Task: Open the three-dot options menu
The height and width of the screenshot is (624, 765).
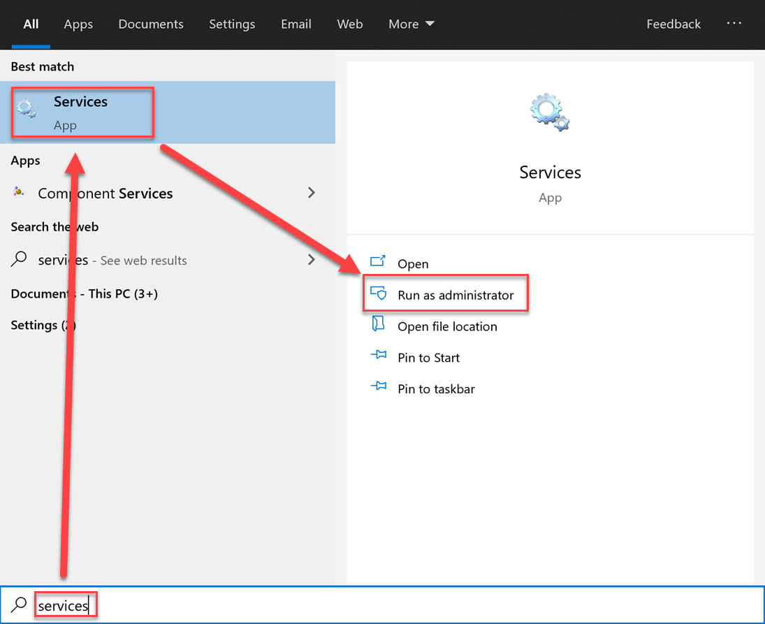Action: (x=734, y=24)
